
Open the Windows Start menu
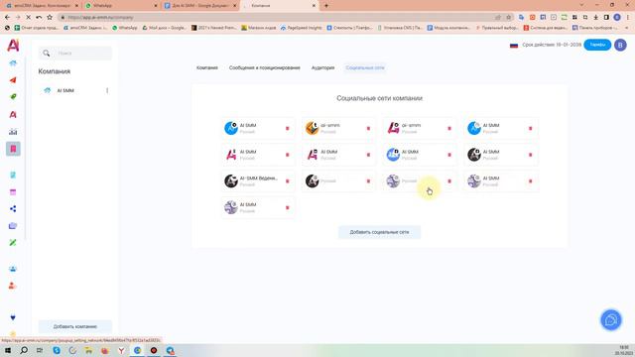(8, 350)
